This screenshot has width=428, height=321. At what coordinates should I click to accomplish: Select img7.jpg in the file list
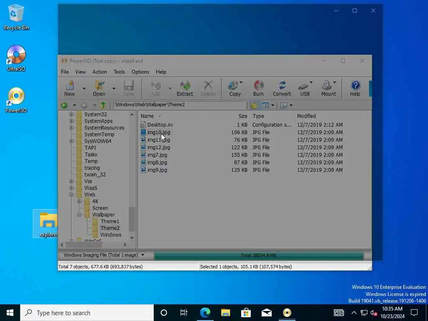[157, 155]
